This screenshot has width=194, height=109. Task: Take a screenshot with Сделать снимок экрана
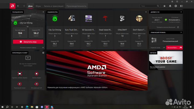tap(20, 75)
